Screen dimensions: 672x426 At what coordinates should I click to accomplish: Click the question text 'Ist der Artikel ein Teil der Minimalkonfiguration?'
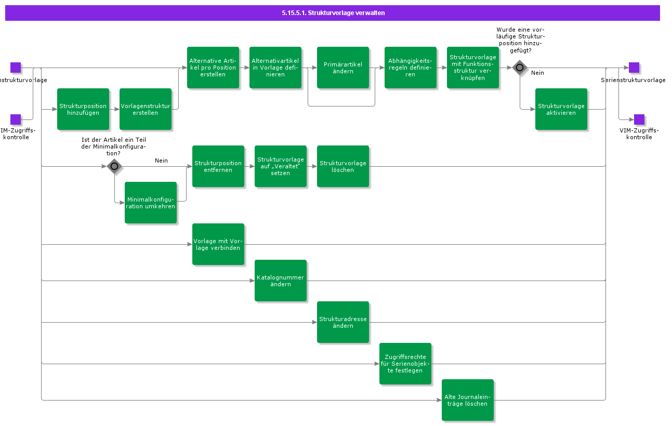coord(114,147)
